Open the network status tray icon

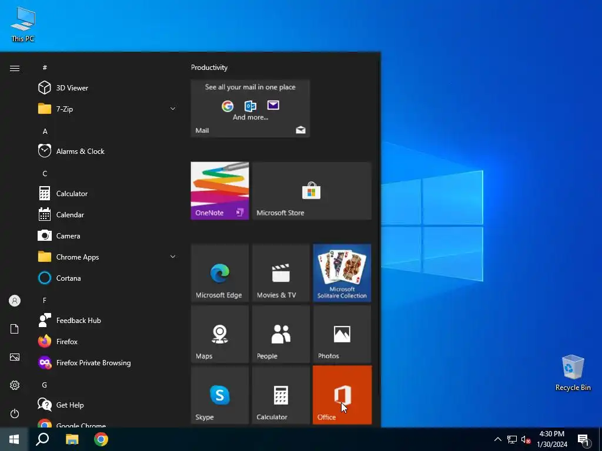tap(512, 439)
